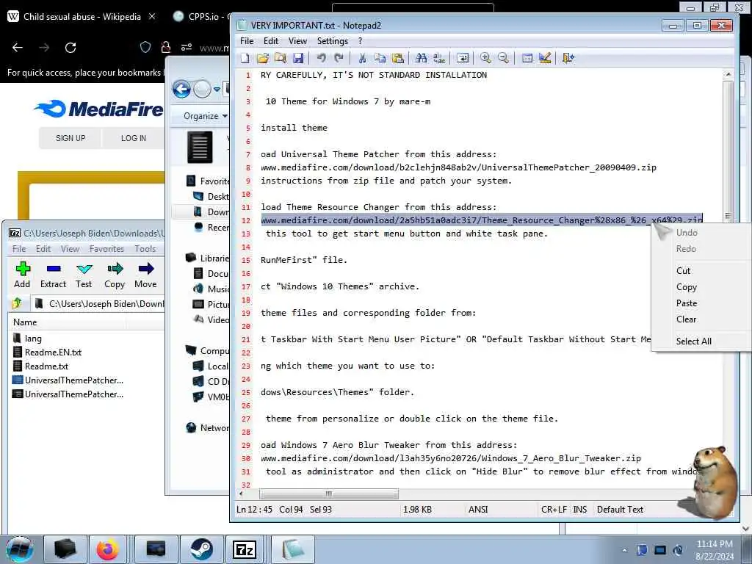Click the Add button in 7-Zip

[x=22, y=275]
